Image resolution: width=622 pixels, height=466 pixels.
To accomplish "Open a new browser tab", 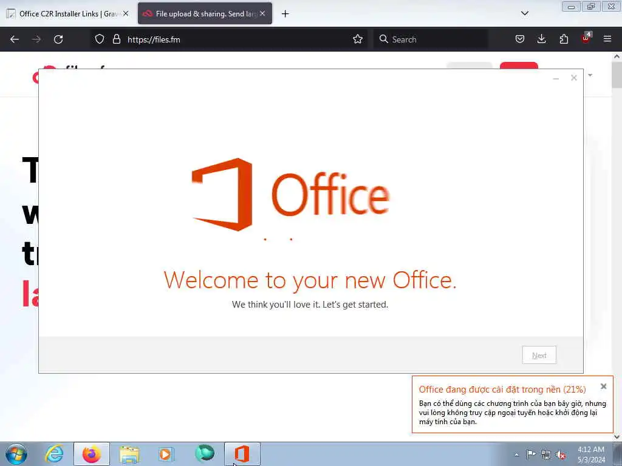I will [285, 14].
